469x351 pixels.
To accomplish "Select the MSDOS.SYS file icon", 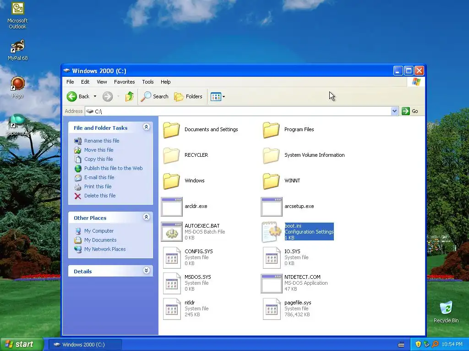I will [172, 283].
